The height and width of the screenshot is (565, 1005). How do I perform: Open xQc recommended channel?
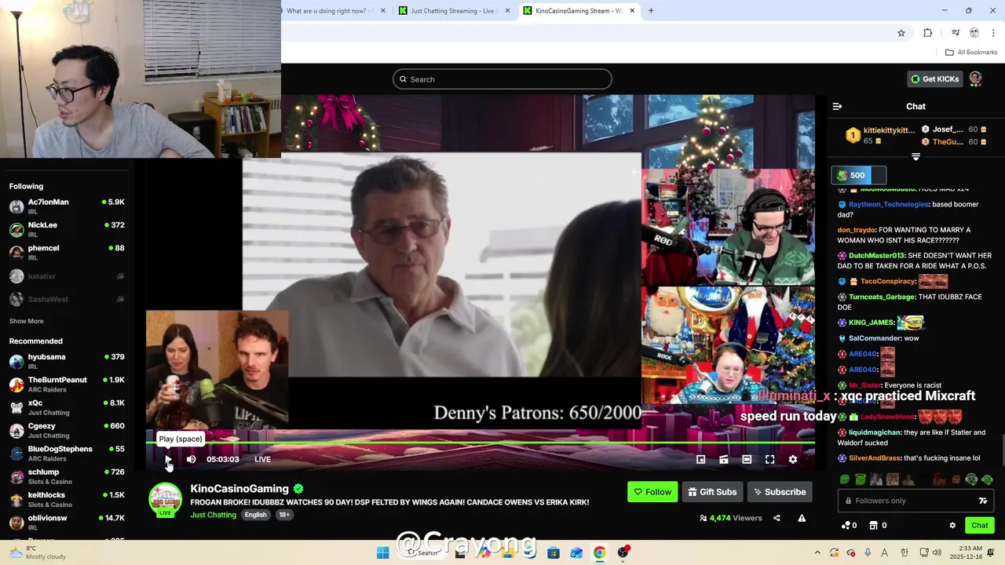click(67, 407)
